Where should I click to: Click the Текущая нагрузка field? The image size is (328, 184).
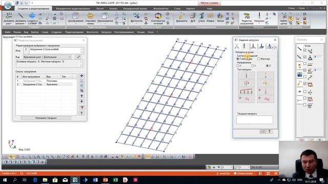(255, 120)
